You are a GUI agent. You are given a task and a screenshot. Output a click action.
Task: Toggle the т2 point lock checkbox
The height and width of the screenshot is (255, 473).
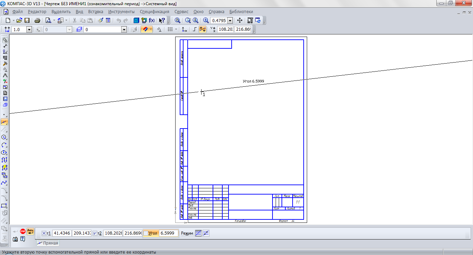pos(95,234)
